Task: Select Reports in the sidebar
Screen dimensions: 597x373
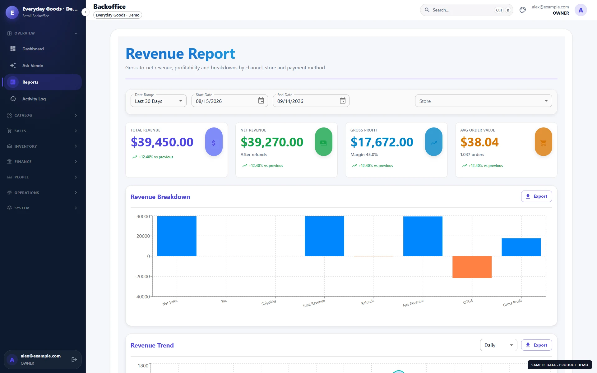Action: tap(43, 82)
